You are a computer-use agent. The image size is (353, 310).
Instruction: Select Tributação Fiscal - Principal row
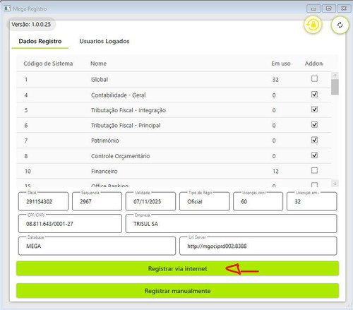pyautogui.click(x=174, y=125)
